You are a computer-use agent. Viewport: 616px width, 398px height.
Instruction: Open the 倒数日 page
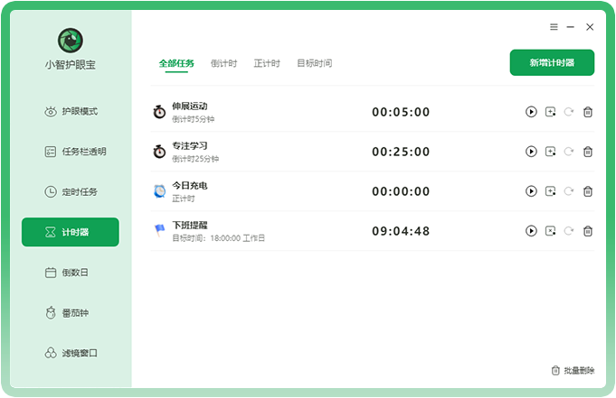click(71, 273)
